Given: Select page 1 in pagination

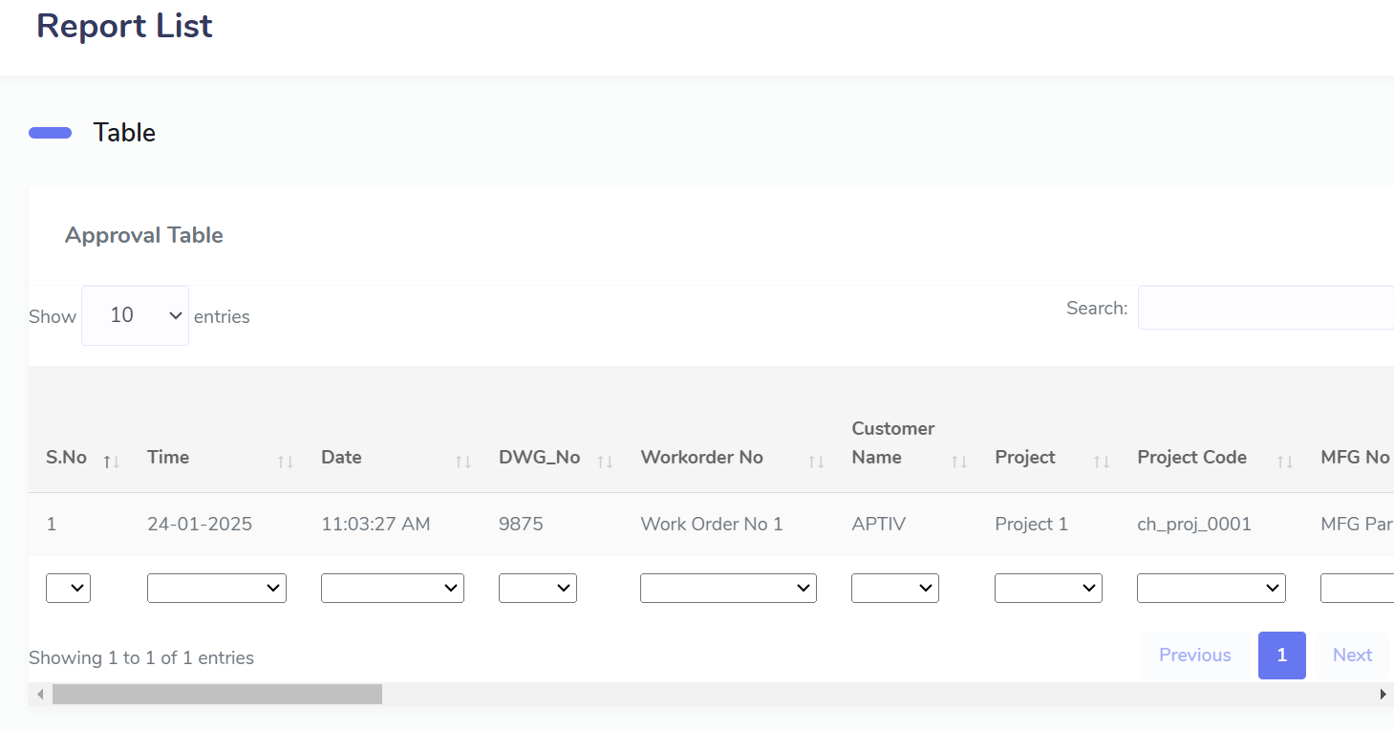Looking at the screenshot, I should click(x=1281, y=656).
